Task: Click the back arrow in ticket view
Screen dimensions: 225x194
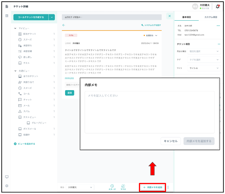Action: 64,25
